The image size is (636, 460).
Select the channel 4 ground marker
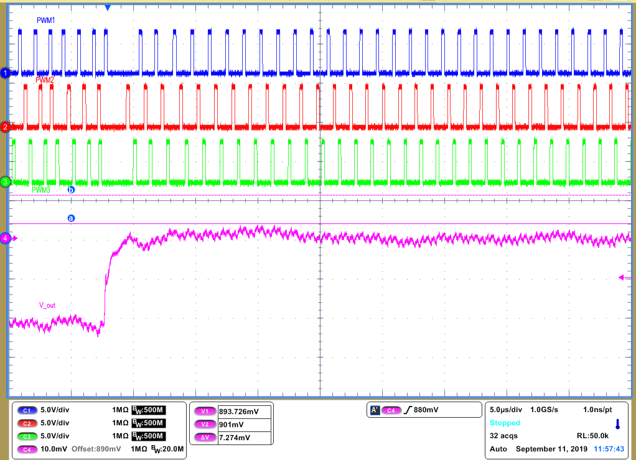tap(5, 237)
